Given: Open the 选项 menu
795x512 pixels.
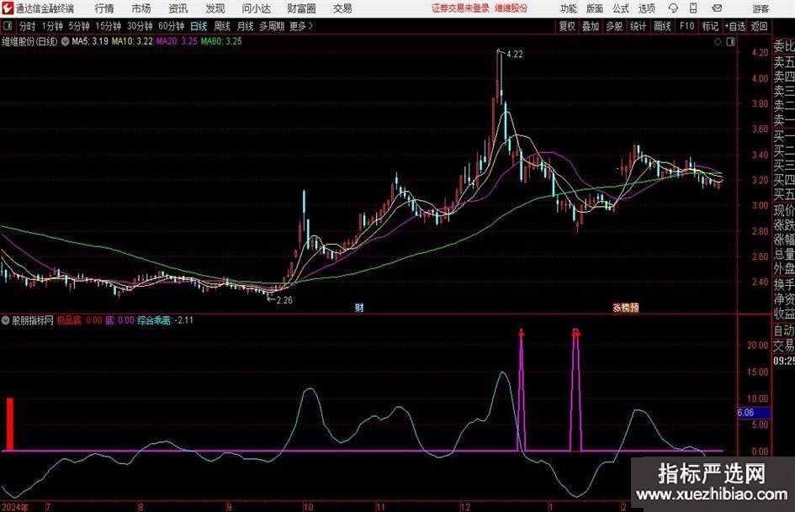Looking at the screenshot, I should click(x=646, y=8).
